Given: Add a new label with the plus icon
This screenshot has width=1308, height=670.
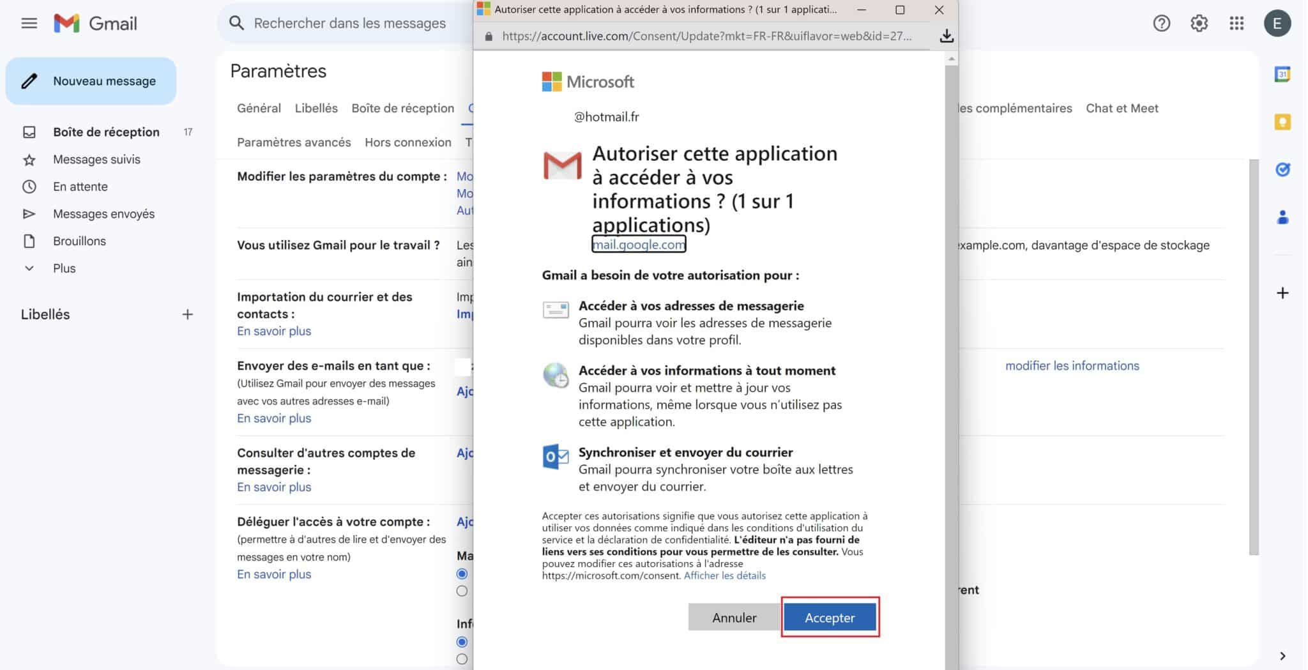Looking at the screenshot, I should pyautogui.click(x=187, y=314).
